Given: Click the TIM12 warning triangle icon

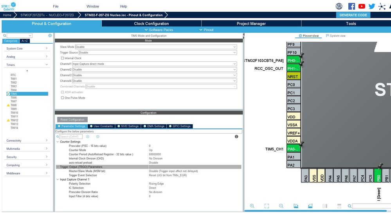Looking at the screenshot, I should tap(8, 120).
